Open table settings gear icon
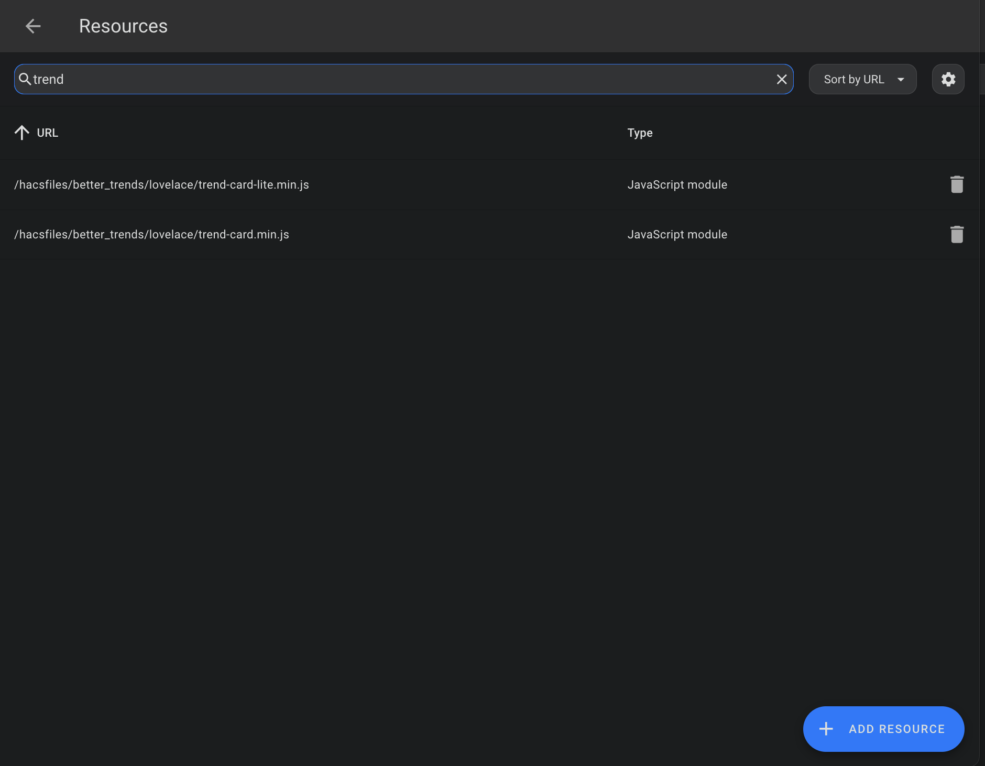Viewport: 985px width, 766px height. point(948,79)
